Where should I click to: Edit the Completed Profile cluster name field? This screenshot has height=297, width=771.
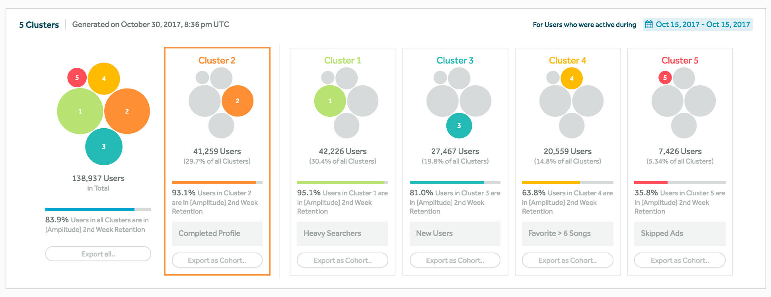click(x=217, y=233)
